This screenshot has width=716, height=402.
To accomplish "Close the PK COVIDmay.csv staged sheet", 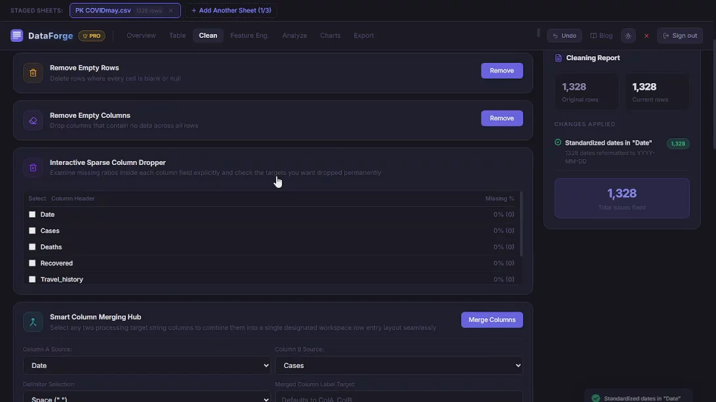I will [x=170, y=10].
